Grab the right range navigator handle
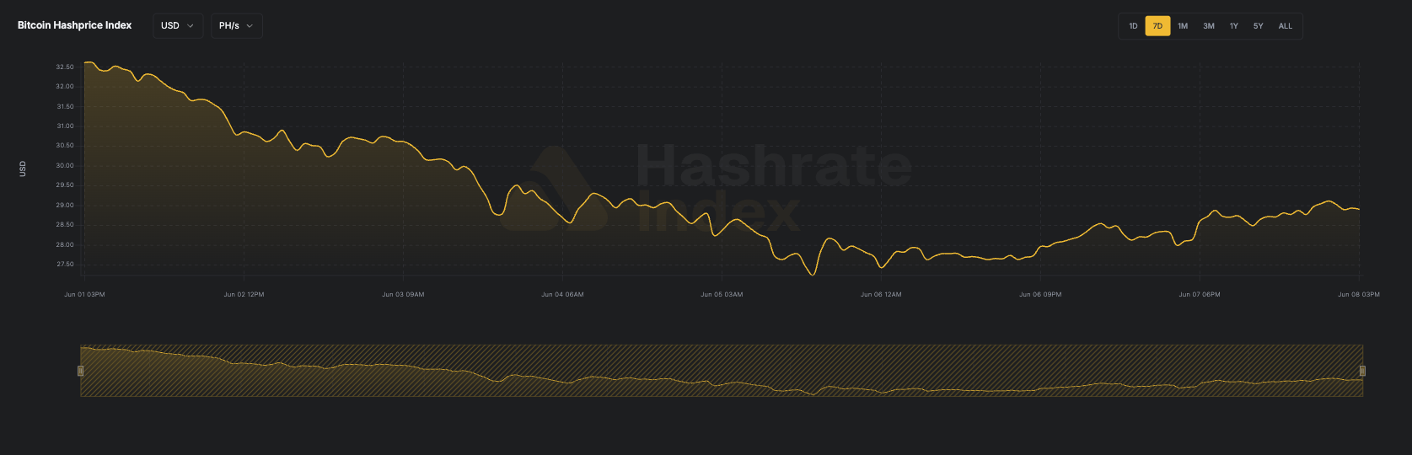This screenshot has width=1412, height=455. (x=1362, y=371)
